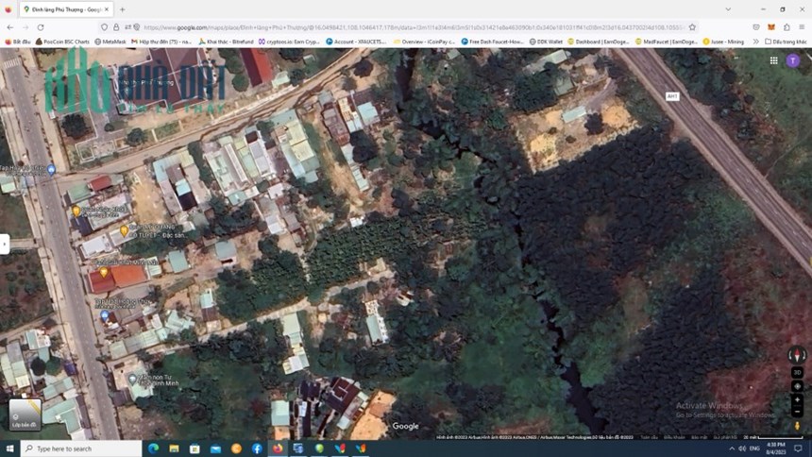Expand the collapsed side panel arrow

tap(4, 244)
